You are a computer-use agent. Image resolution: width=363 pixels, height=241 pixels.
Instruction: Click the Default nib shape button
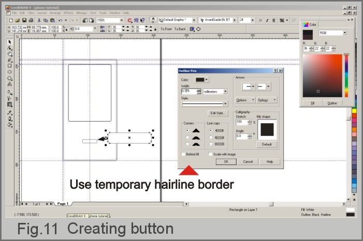pos(267,144)
